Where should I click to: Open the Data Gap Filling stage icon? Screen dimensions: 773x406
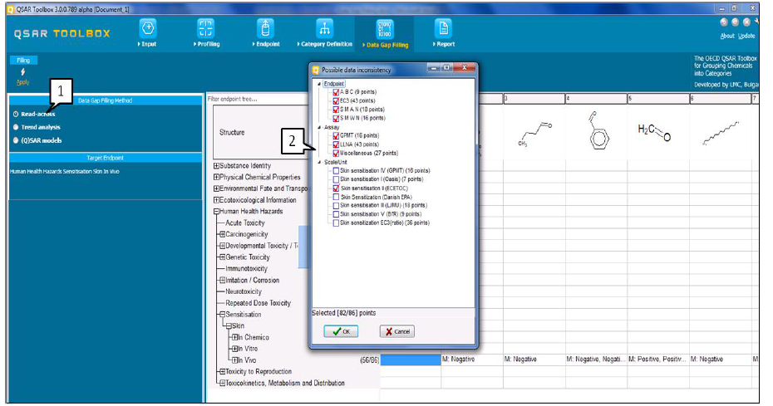click(385, 29)
